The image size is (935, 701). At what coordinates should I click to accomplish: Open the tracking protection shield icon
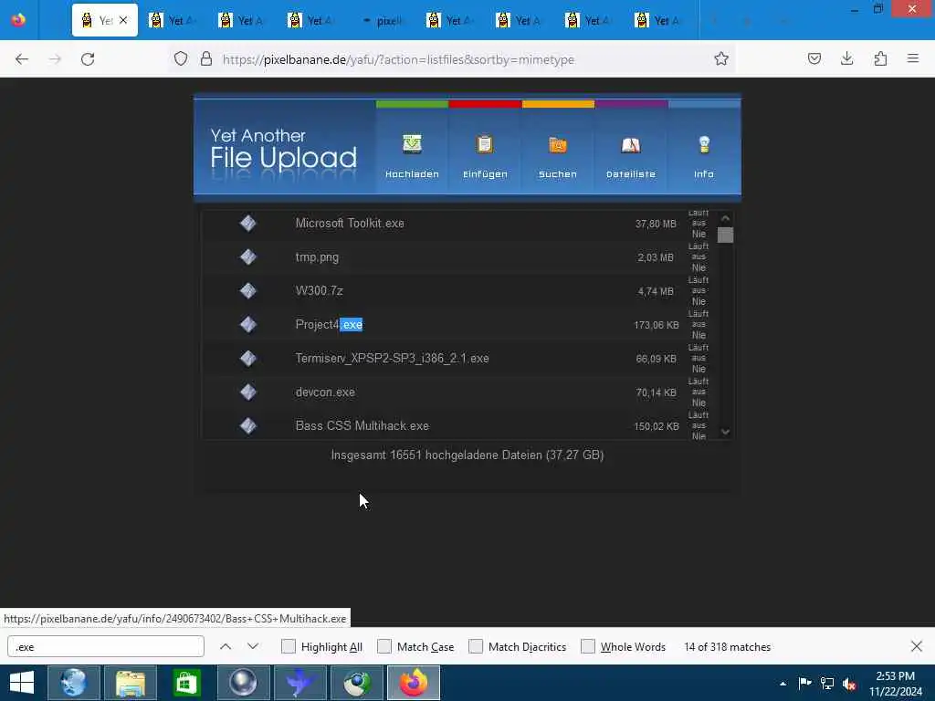(181, 58)
